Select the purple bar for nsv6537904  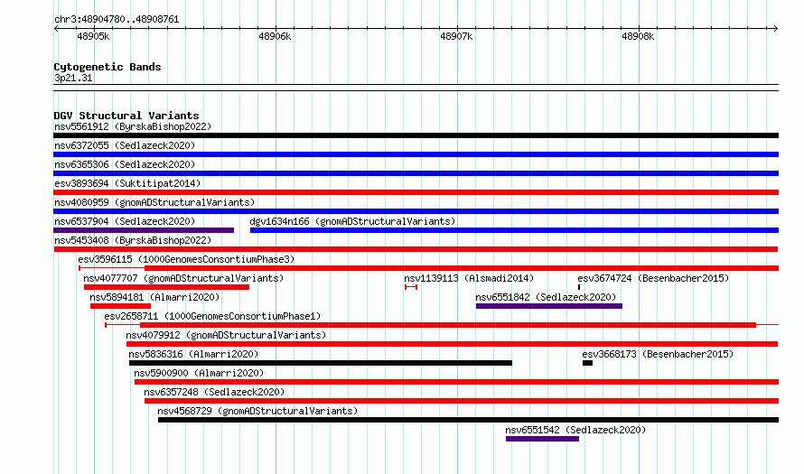coord(144,230)
